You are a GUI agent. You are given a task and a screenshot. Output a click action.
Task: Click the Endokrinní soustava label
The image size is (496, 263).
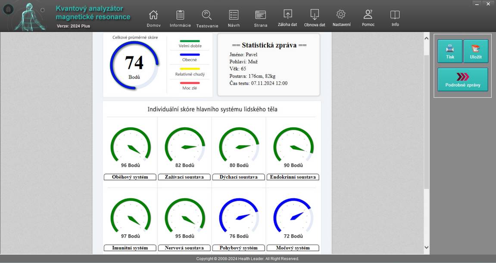click(293, 177)
